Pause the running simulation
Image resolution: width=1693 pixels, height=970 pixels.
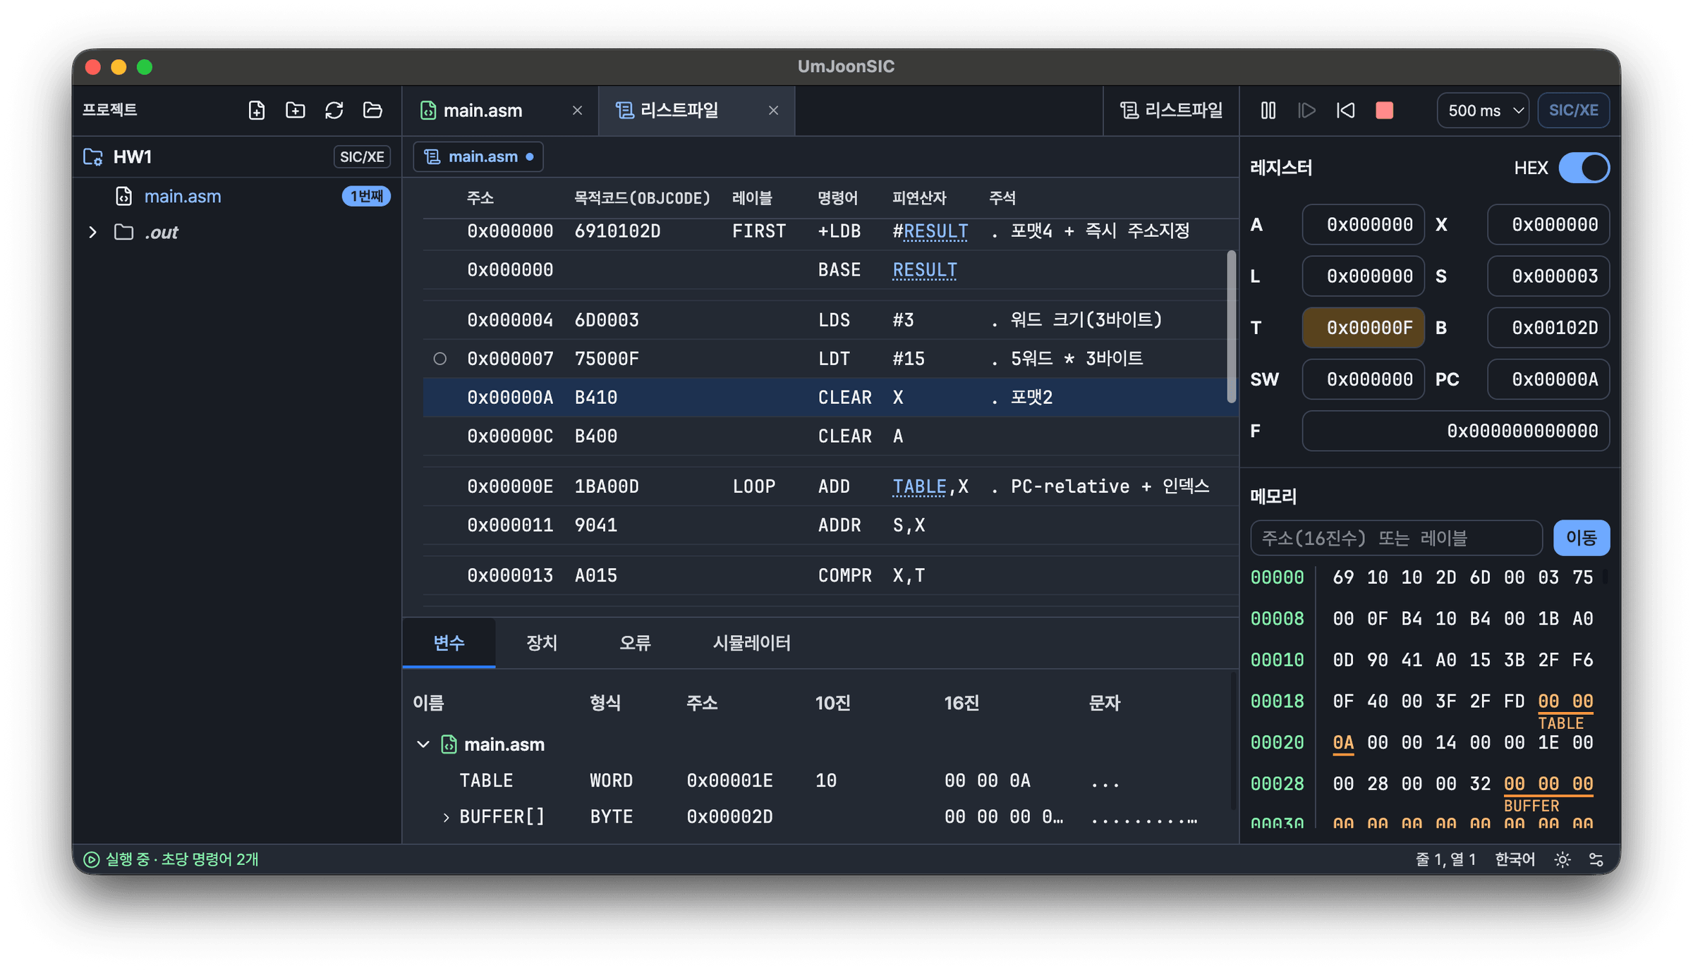1268,111
